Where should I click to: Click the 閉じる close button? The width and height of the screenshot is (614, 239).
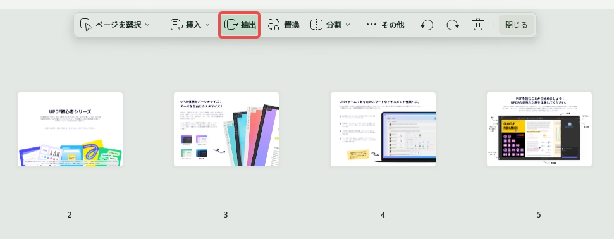(517, 25)
